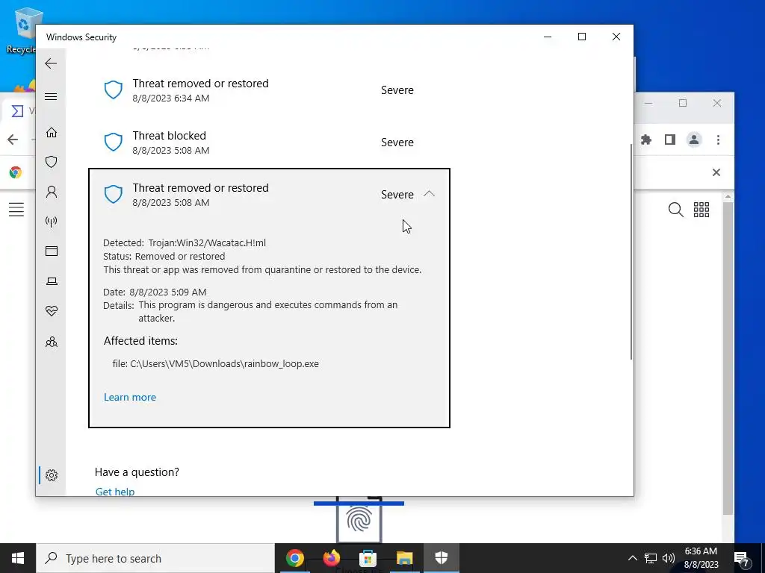Click the Windows Security vertical scrollbar
Viewport: 765px width, 573px height.
pos(632,252)
